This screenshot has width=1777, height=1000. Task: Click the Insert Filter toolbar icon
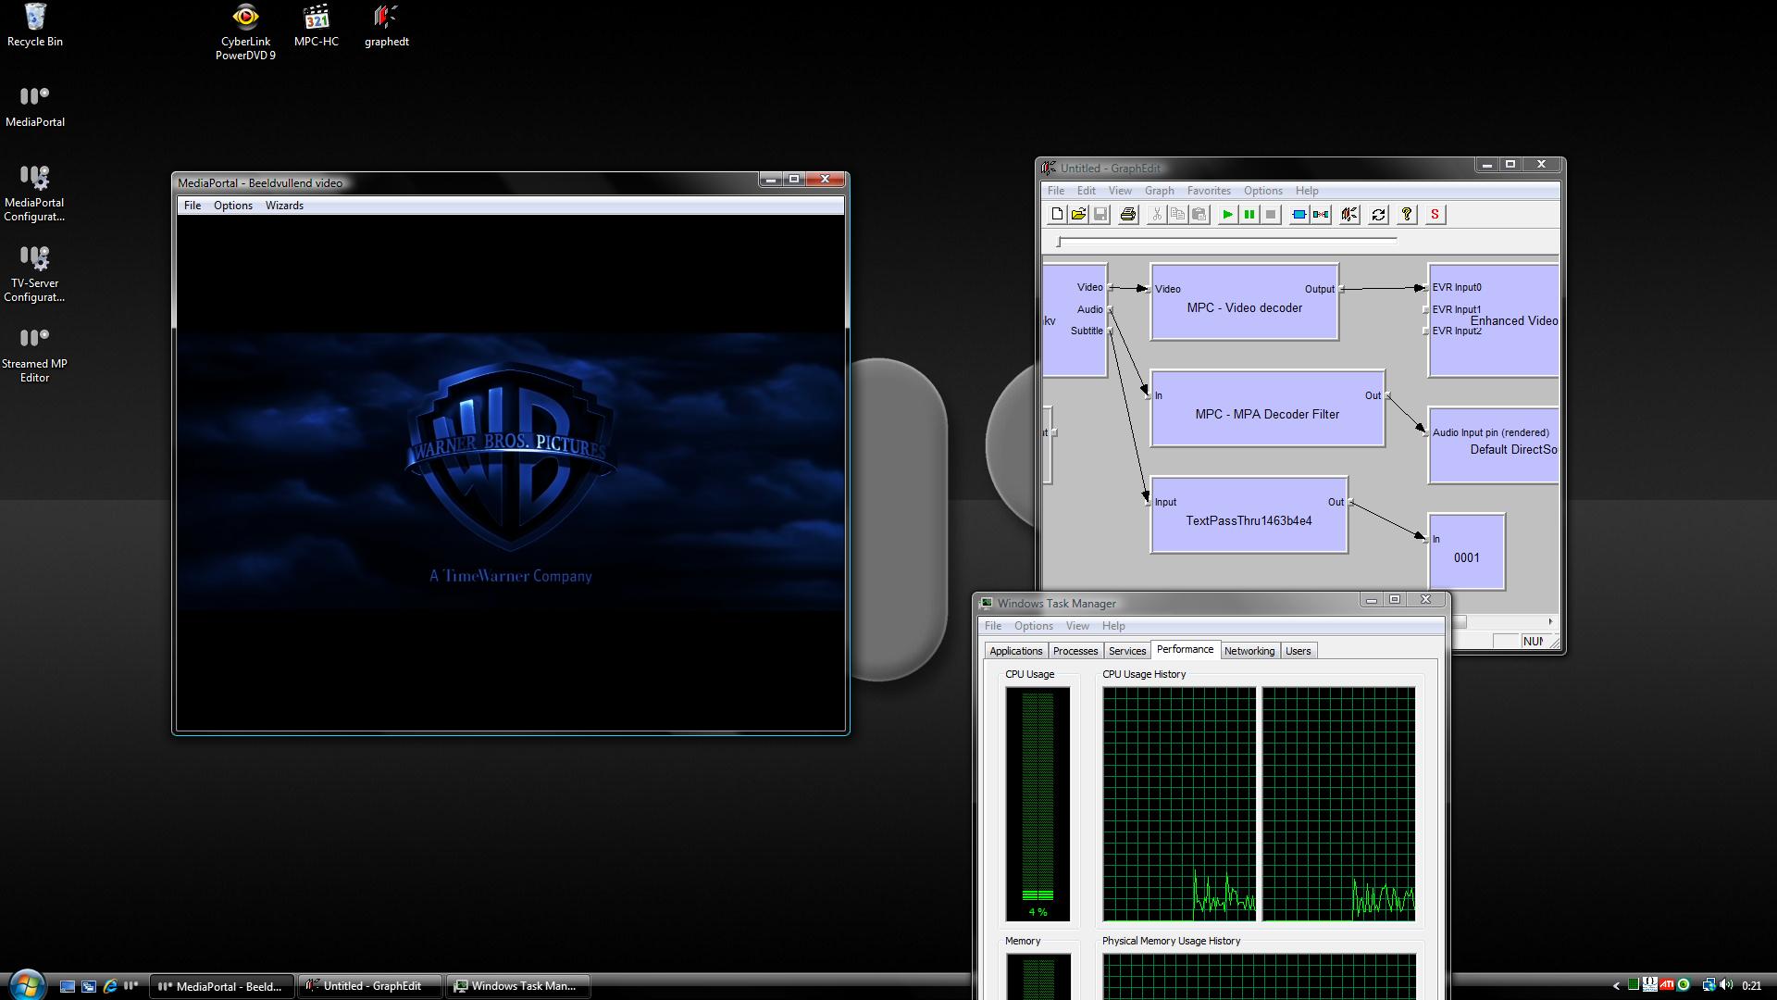pyautogui.click(x=1299, y=215)
